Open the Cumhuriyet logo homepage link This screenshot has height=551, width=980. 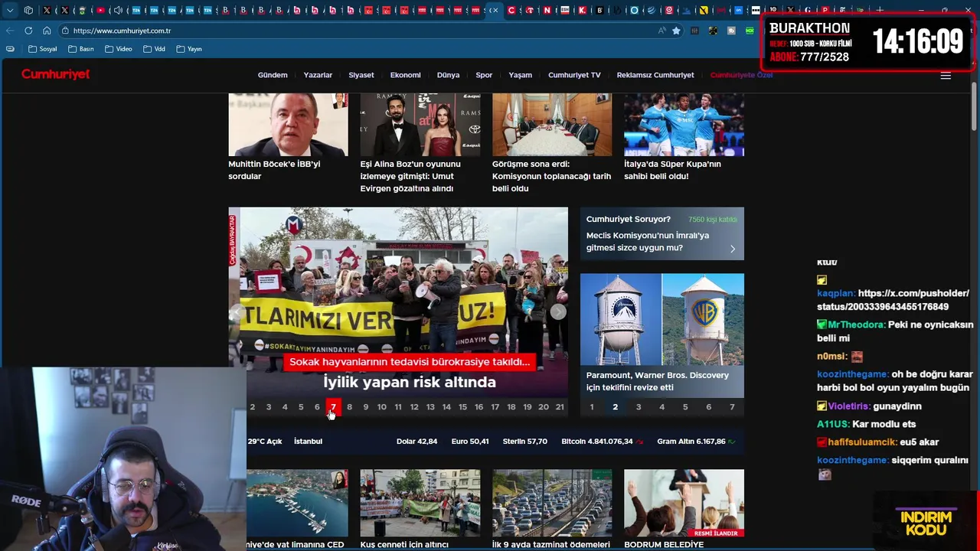point(55,74)
